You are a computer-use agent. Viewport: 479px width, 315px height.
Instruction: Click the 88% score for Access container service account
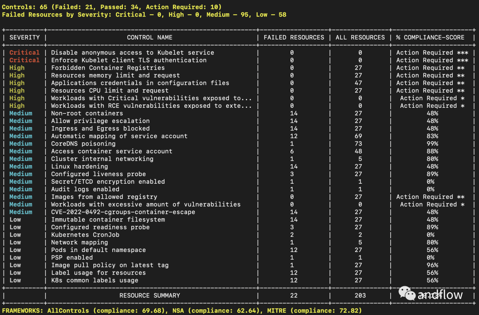(x=432, y=151)
